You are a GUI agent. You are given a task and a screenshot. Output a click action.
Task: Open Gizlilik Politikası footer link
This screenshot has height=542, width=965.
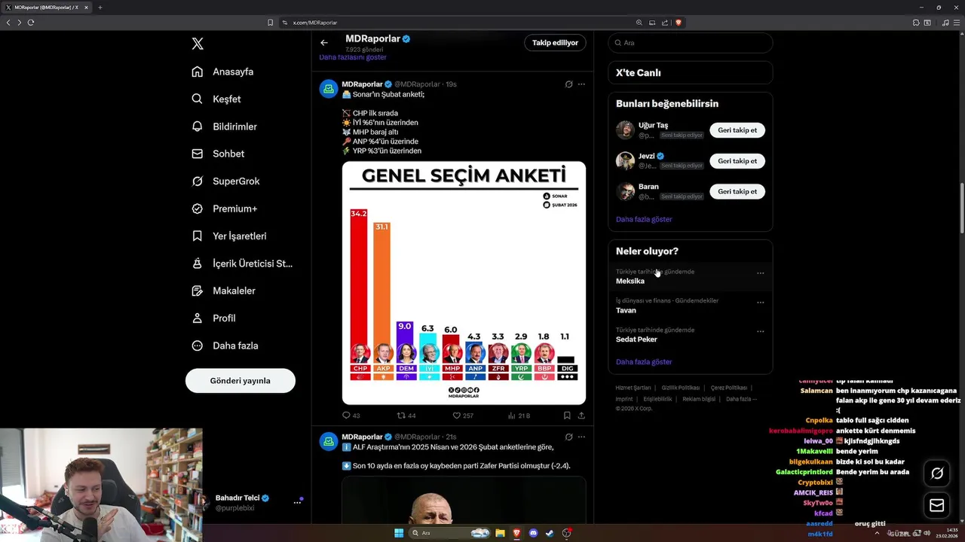(681, 388)
